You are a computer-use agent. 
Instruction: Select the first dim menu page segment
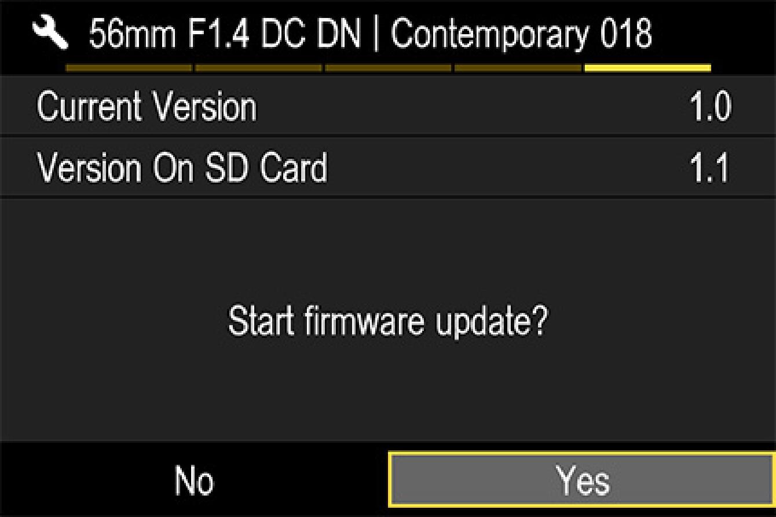(x=129, y=68)
